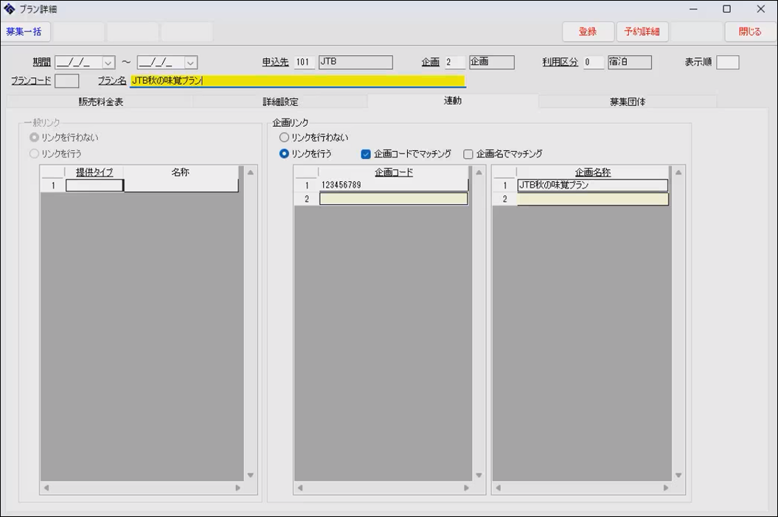
Task: Open the period start date dropdown
Action: click(108, 63)
